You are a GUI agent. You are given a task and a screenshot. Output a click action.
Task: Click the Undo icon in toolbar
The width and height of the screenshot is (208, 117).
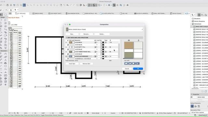click(x=1, y=5)
